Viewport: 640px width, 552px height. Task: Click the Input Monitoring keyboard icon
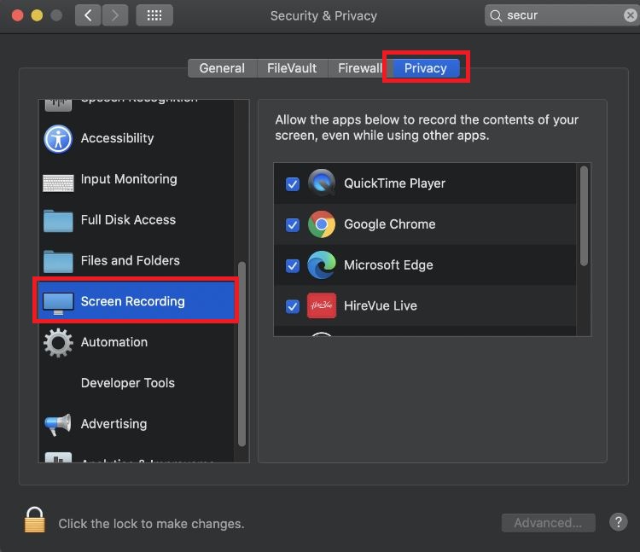pyautogui.click(x=58, y=180)
